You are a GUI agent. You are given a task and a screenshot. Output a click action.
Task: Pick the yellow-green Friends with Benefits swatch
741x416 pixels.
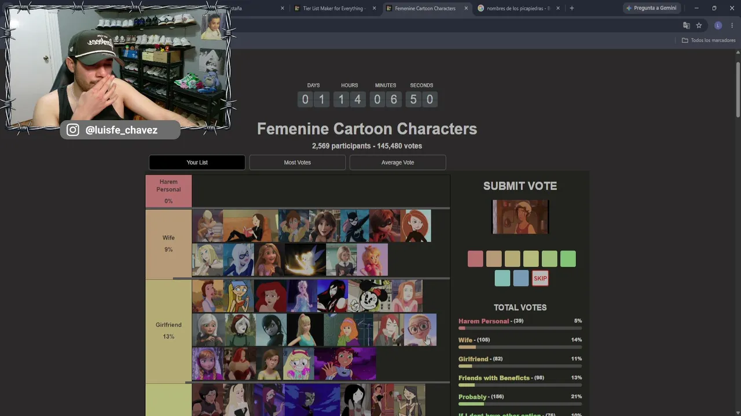(531, 259)
